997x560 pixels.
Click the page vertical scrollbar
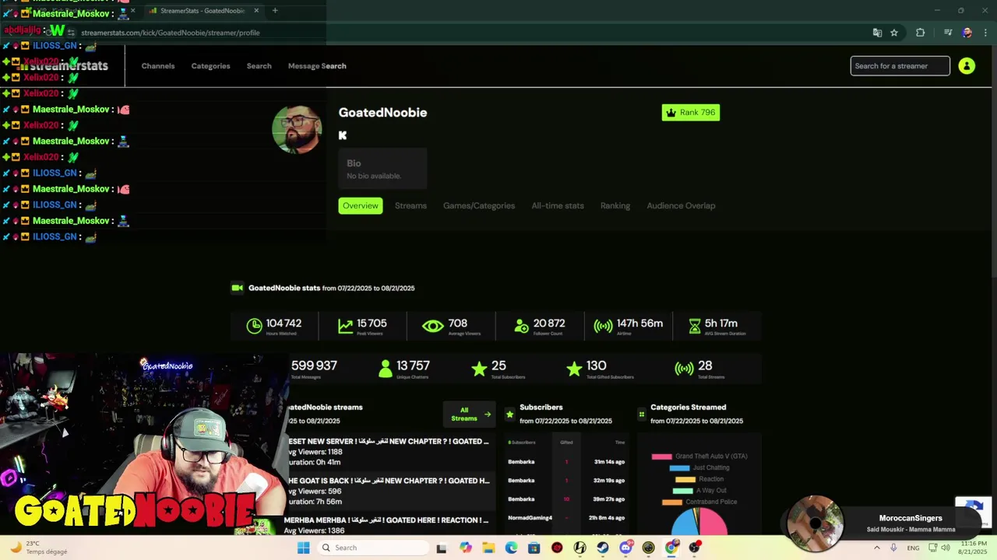click(992, 159)
